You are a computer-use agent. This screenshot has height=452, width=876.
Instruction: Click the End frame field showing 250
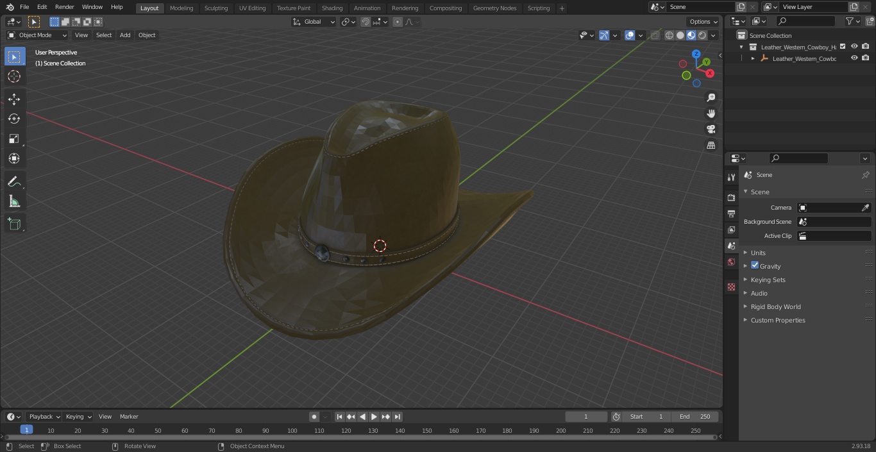coord(695,417)
